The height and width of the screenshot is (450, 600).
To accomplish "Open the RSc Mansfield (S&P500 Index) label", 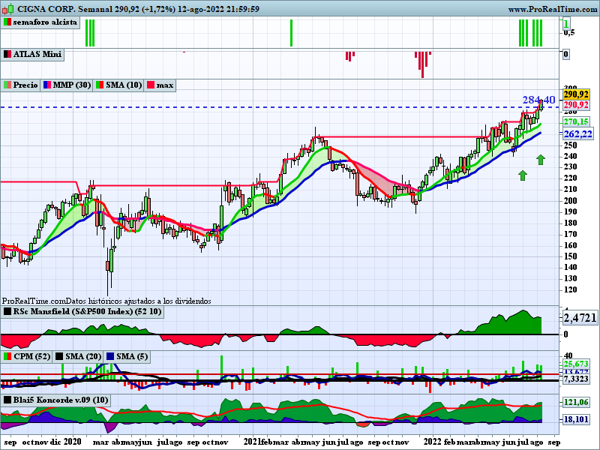I will (87, 311).
